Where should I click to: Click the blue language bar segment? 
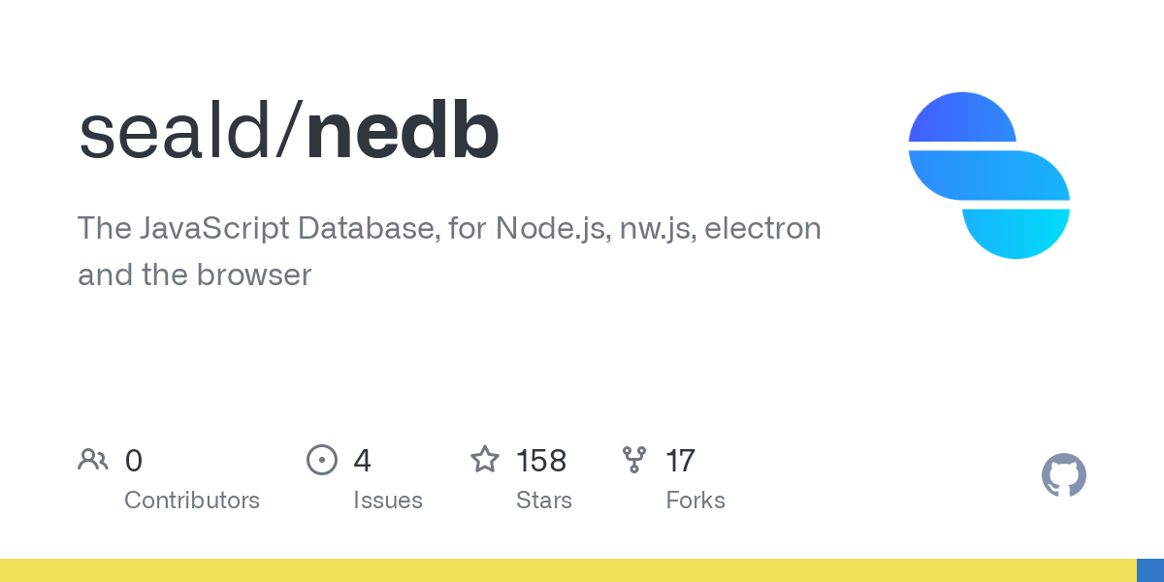(x=1150, y=570)
